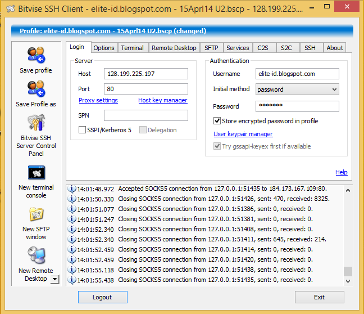This screenshot has height=314, width=364.
Task: Open the S2C tab
Action: 286,48
